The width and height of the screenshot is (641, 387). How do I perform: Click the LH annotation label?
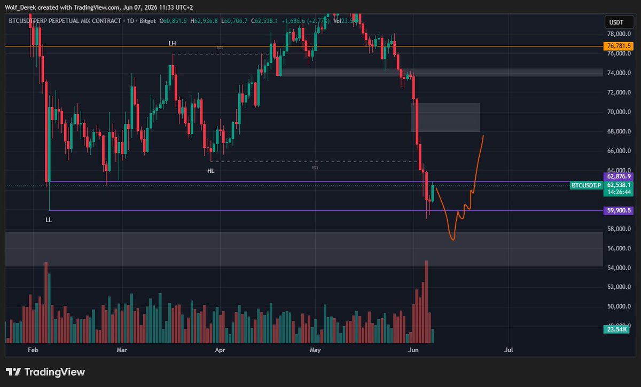(x=172, y=43)
